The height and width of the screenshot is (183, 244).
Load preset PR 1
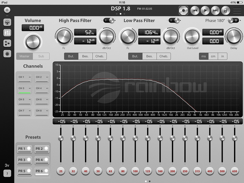(24, 149)
